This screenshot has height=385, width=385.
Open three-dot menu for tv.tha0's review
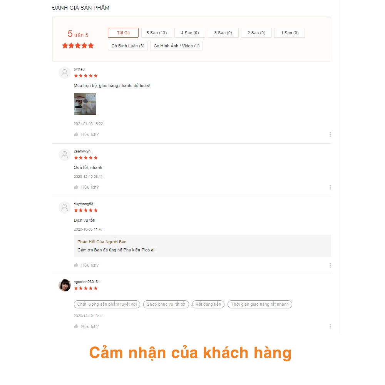coord(330,134)
